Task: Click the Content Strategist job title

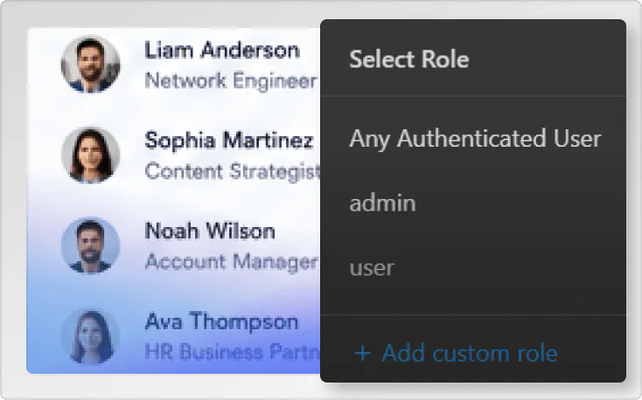Action: tap(233, 171)
